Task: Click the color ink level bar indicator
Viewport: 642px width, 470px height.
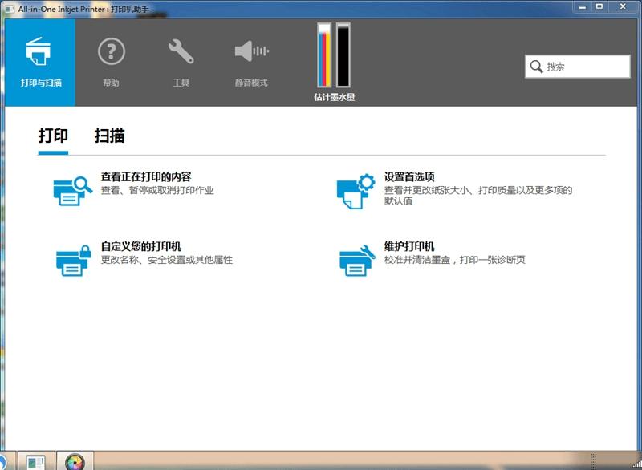Action: pos(323,56)
